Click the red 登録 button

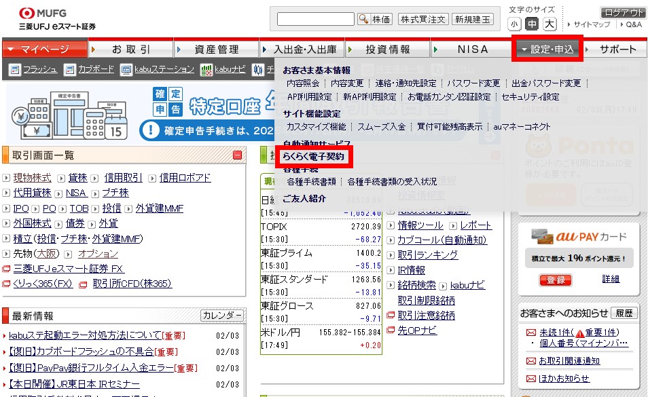(556, 280)
